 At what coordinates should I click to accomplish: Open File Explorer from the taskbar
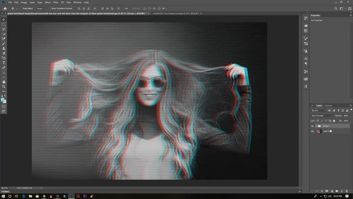(x=30, y=196)
